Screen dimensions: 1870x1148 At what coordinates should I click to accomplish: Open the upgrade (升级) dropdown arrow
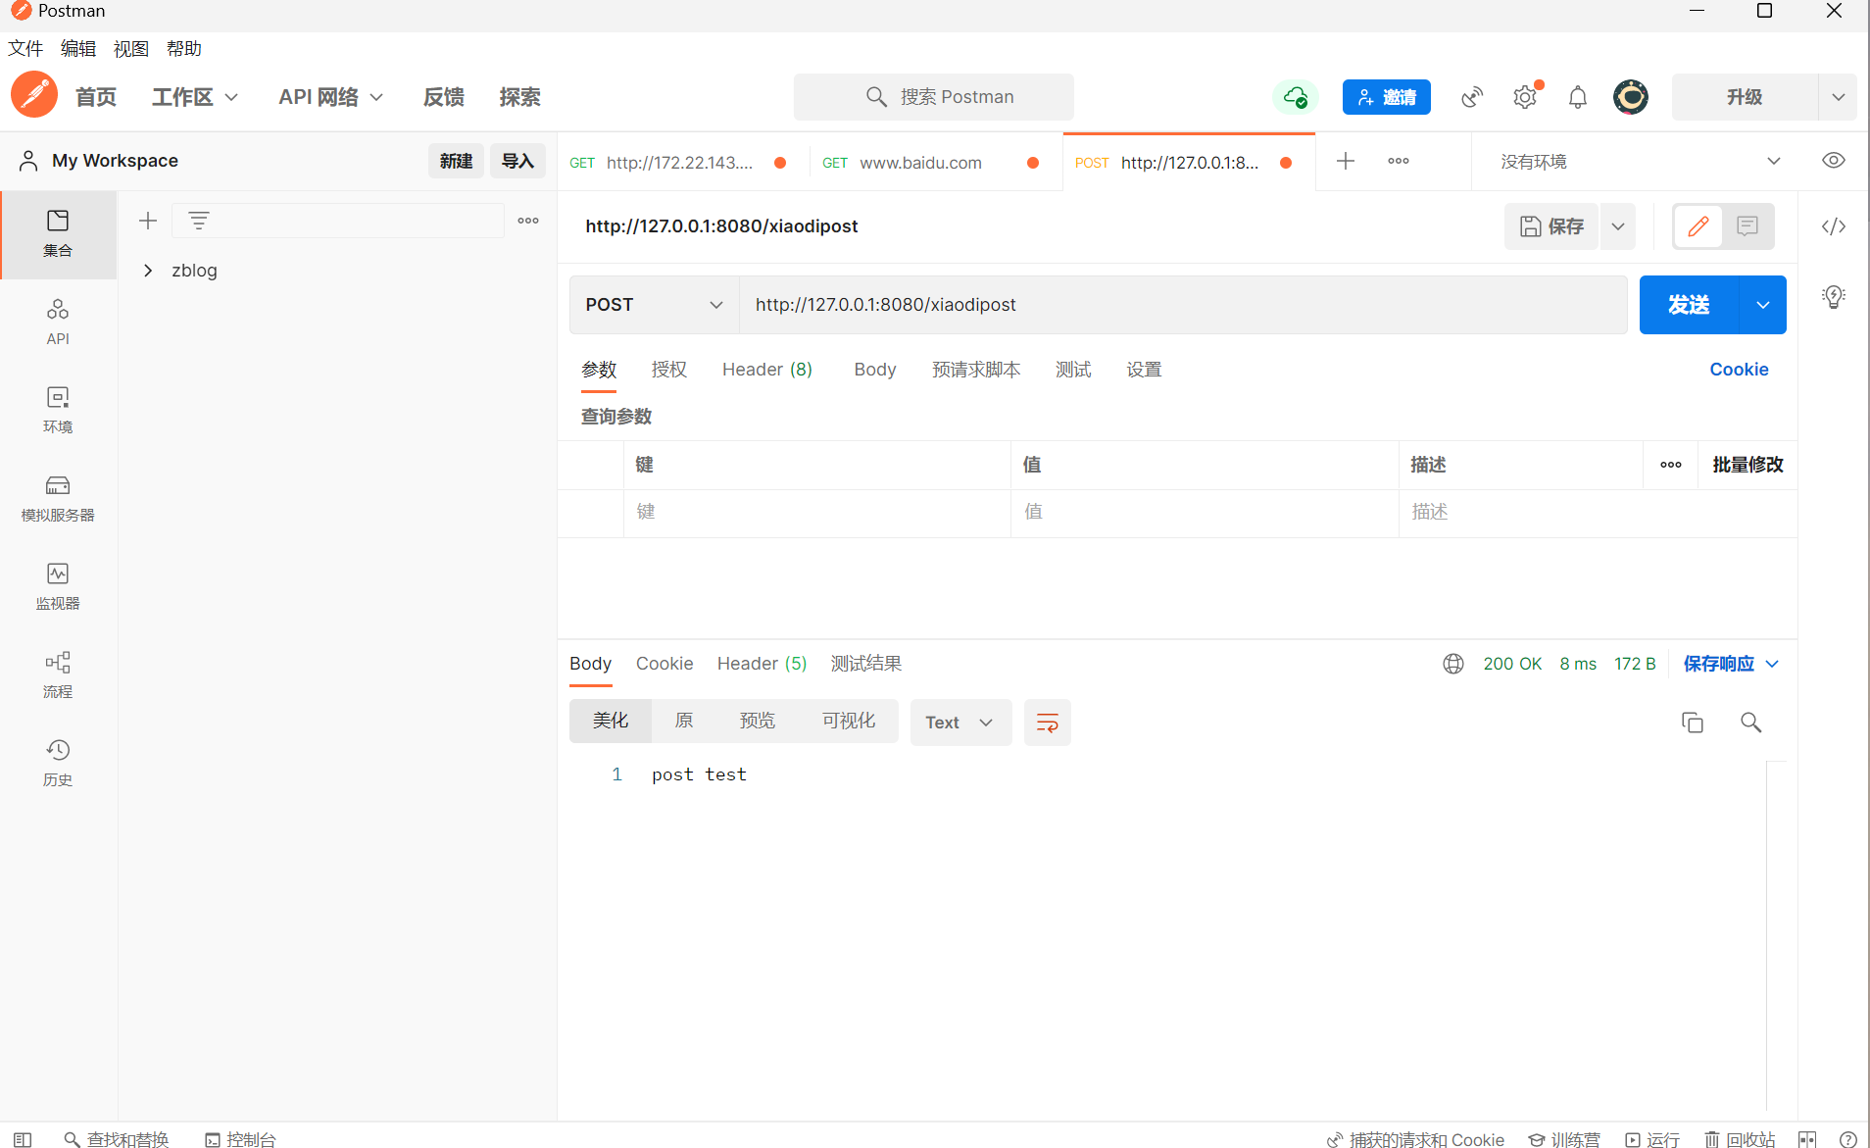[1839, 97]
